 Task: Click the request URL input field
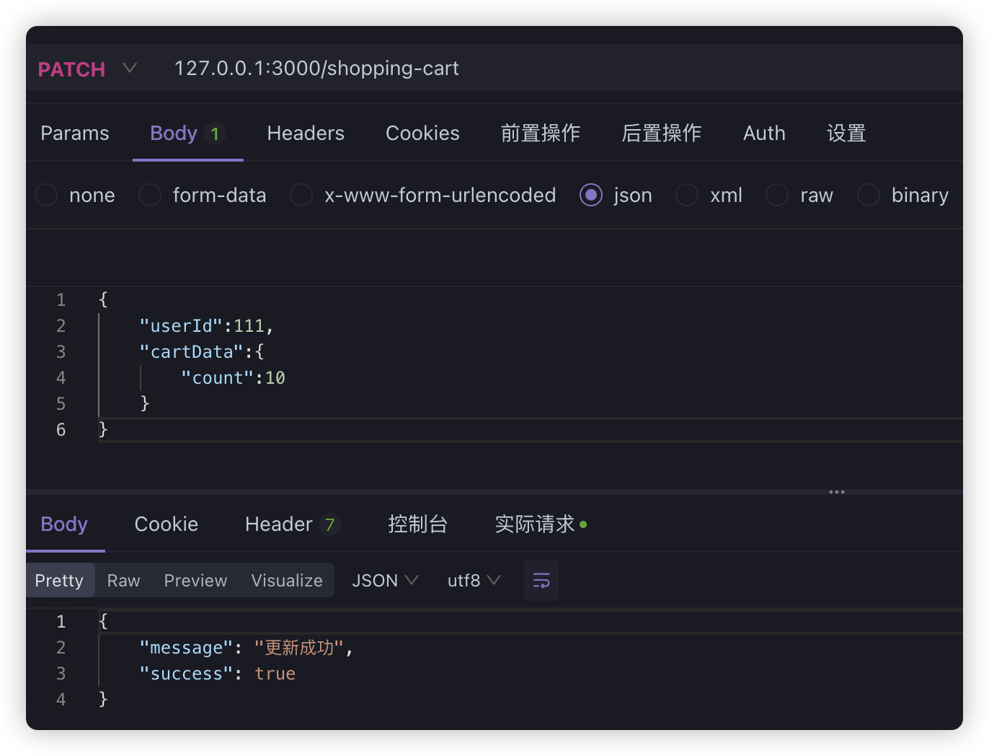(x=505, y=69)
